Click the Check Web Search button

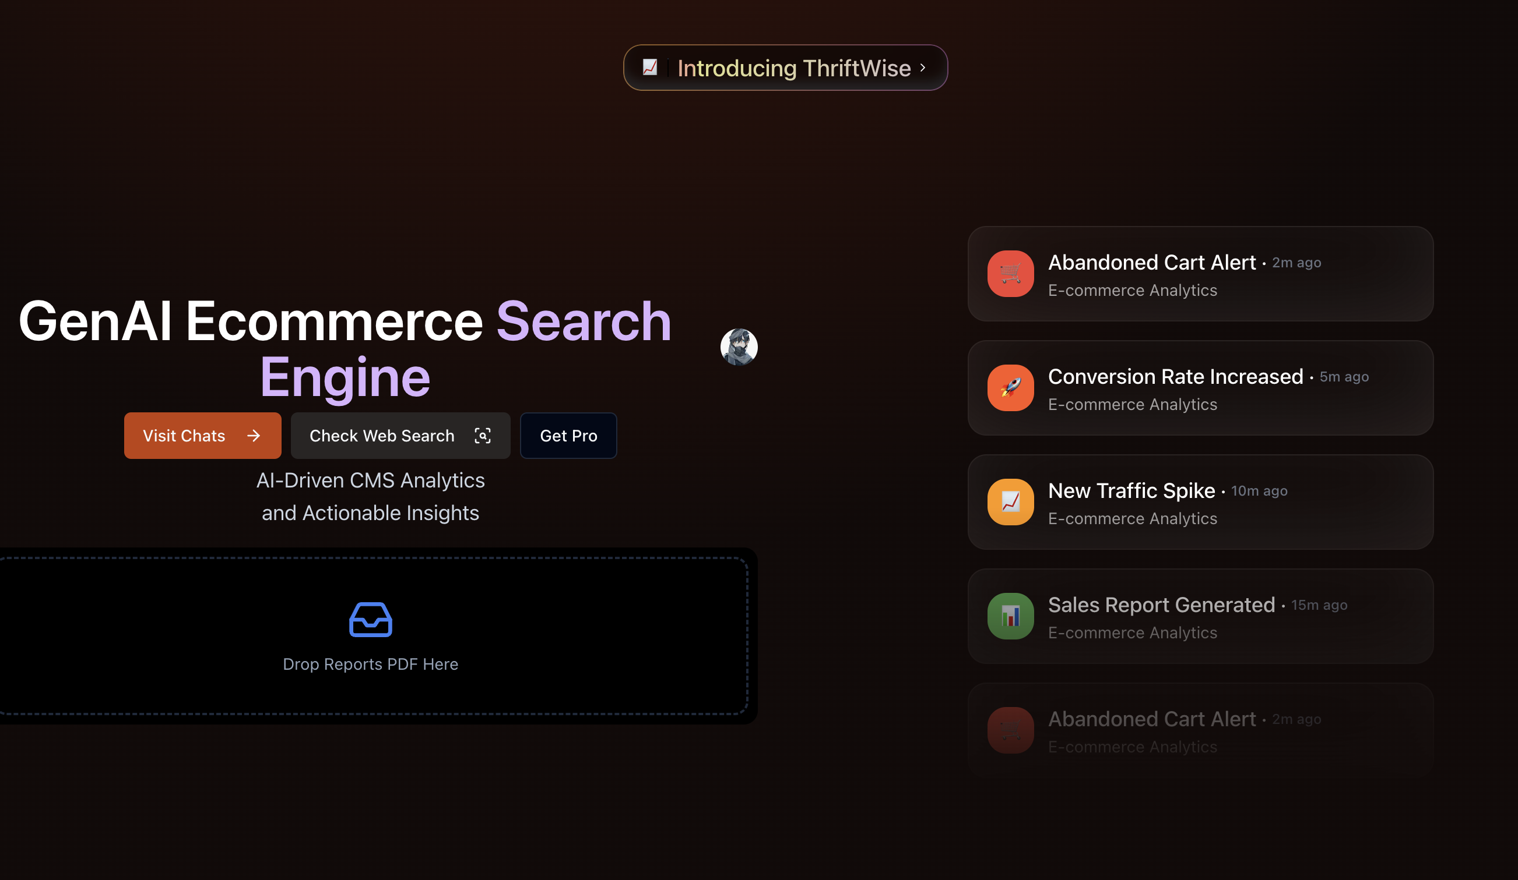[x=382, y=436]
